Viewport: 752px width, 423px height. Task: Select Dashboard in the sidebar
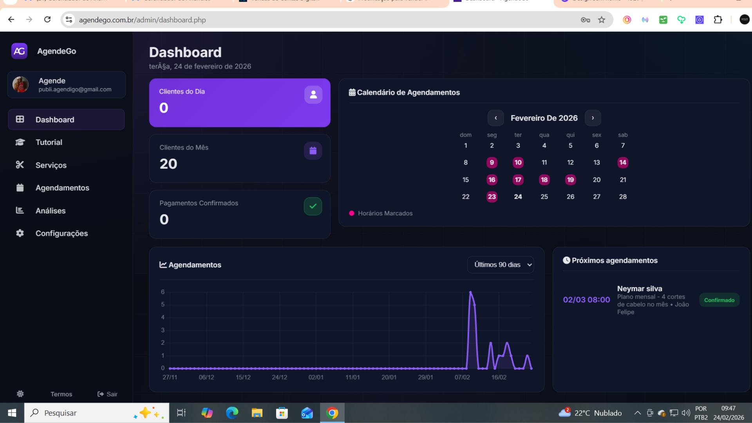click(54, 119)
